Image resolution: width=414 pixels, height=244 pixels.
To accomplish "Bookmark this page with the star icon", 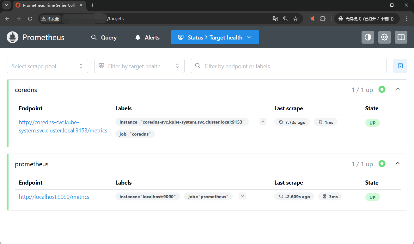I will click(295, 19).
